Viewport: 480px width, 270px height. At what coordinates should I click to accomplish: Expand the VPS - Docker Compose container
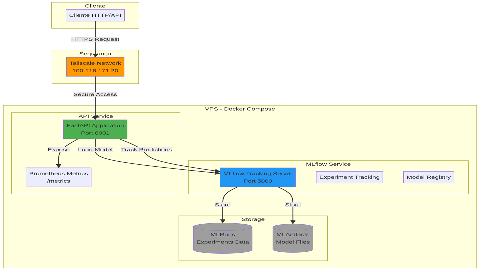[240, 108]
